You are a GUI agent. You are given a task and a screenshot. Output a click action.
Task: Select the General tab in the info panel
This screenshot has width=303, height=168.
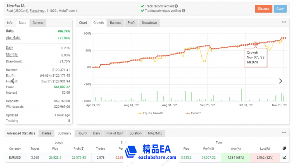(x=38, y=23)
